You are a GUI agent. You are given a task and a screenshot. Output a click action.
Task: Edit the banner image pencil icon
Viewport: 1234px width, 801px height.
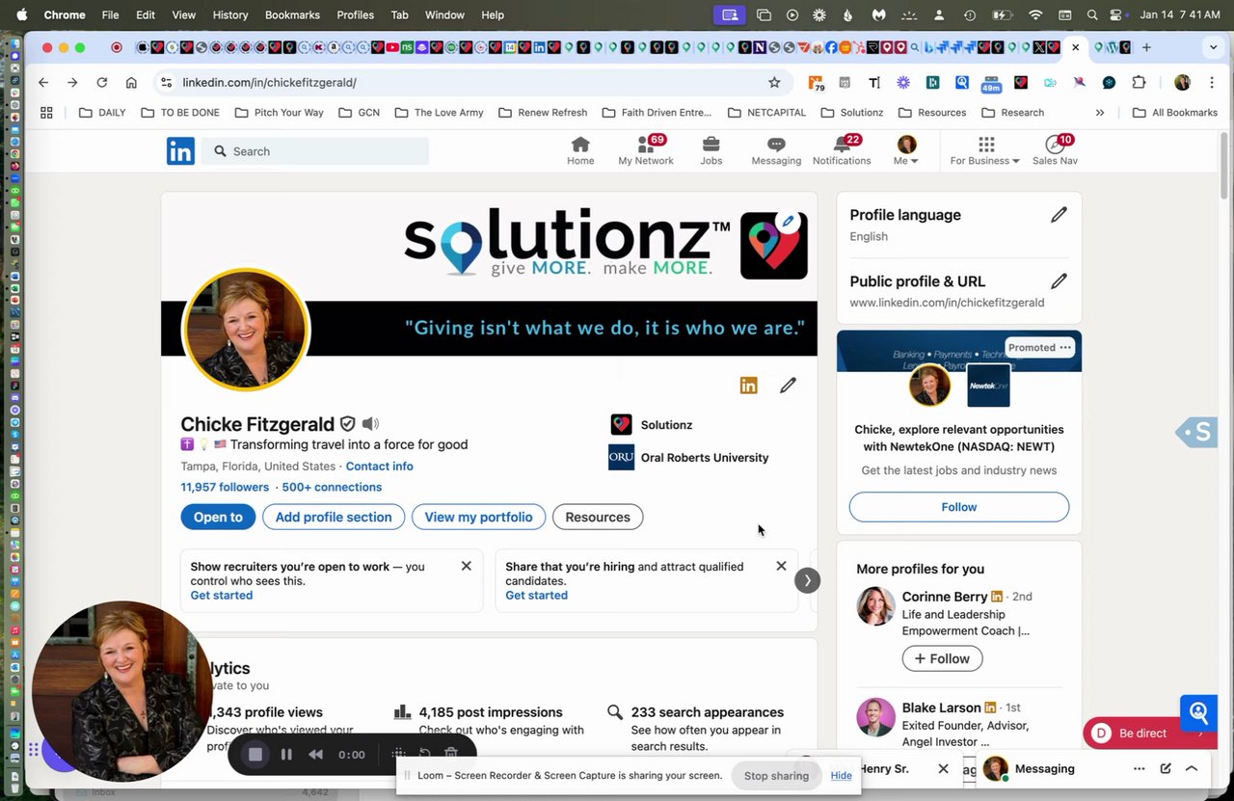788,222
